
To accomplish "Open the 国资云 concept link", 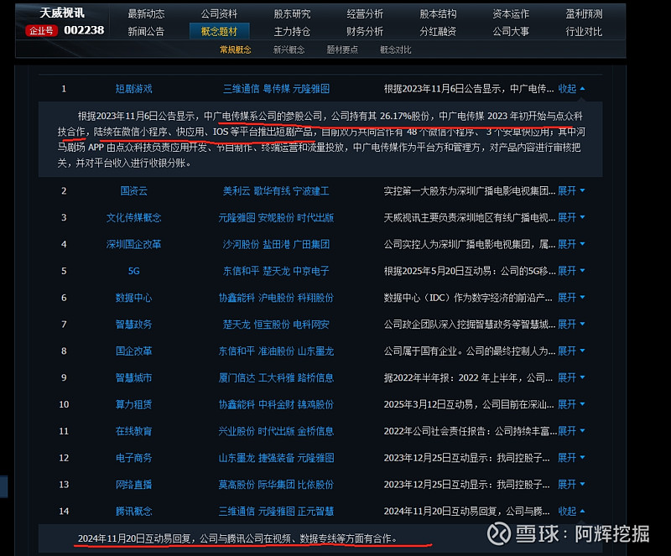I will coord(134,191).
